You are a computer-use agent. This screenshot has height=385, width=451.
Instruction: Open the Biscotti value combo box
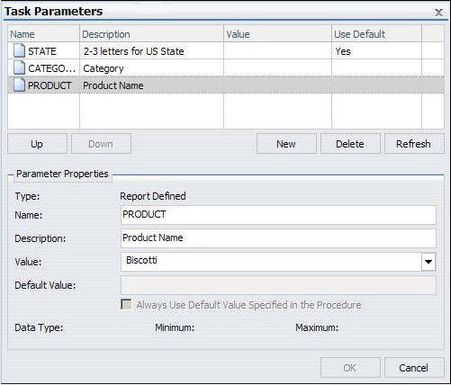click(278, 262)
